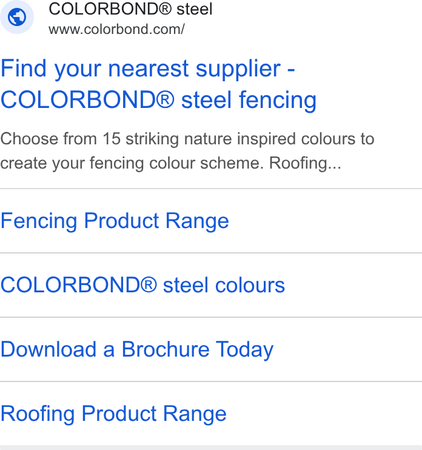Click the word 'Roofing' in the bottom sitelink
Viewport: 422px width, 450px height.
click(x=38, y=414)
